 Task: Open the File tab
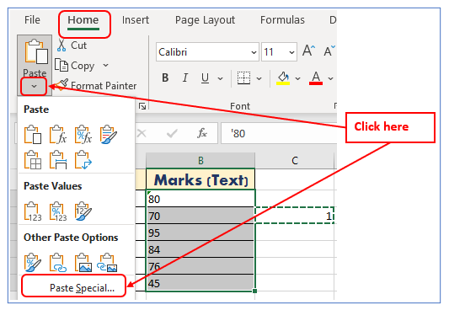pos(32,20)
